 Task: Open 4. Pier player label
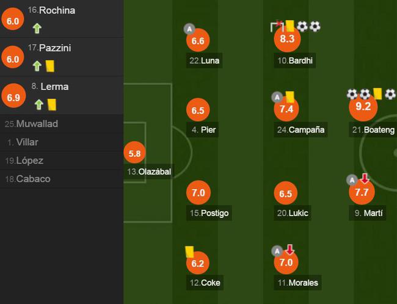click(203, 130)
